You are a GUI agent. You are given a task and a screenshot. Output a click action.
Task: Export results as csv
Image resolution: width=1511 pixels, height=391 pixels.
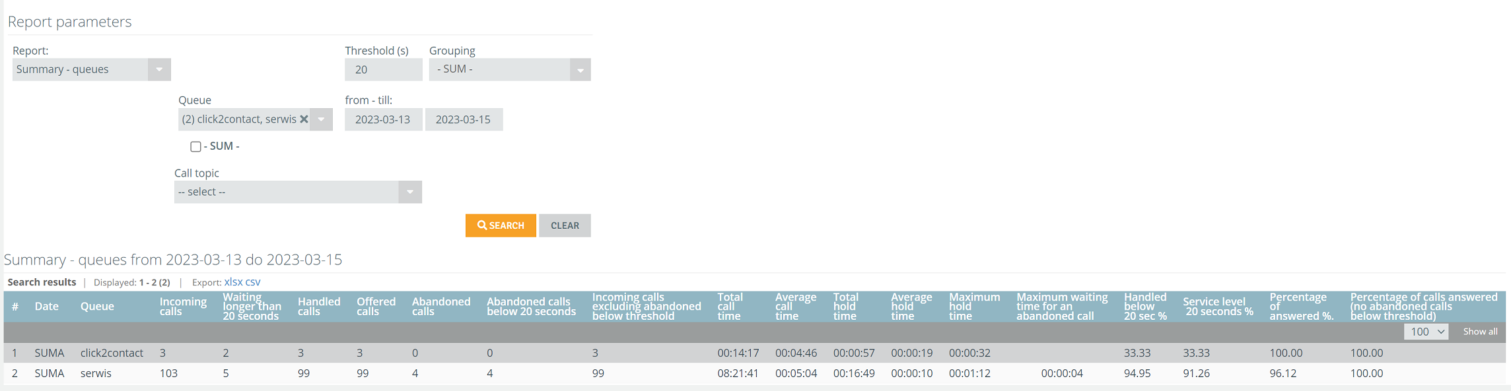click(253, 282)
